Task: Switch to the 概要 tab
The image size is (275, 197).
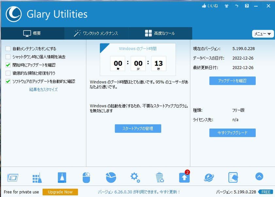Action: (x=32, y=33)
